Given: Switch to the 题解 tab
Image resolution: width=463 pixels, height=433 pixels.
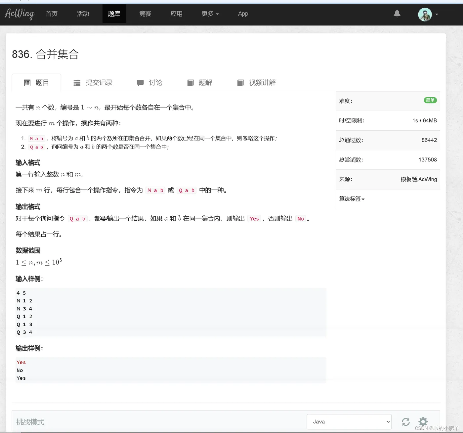Looking at the screenshot, I should click(x=200, y=83).
